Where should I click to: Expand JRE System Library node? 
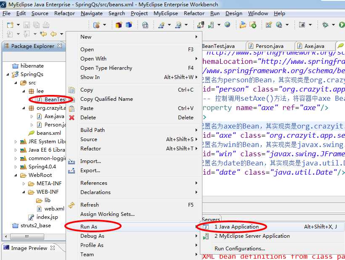[16, 142]
